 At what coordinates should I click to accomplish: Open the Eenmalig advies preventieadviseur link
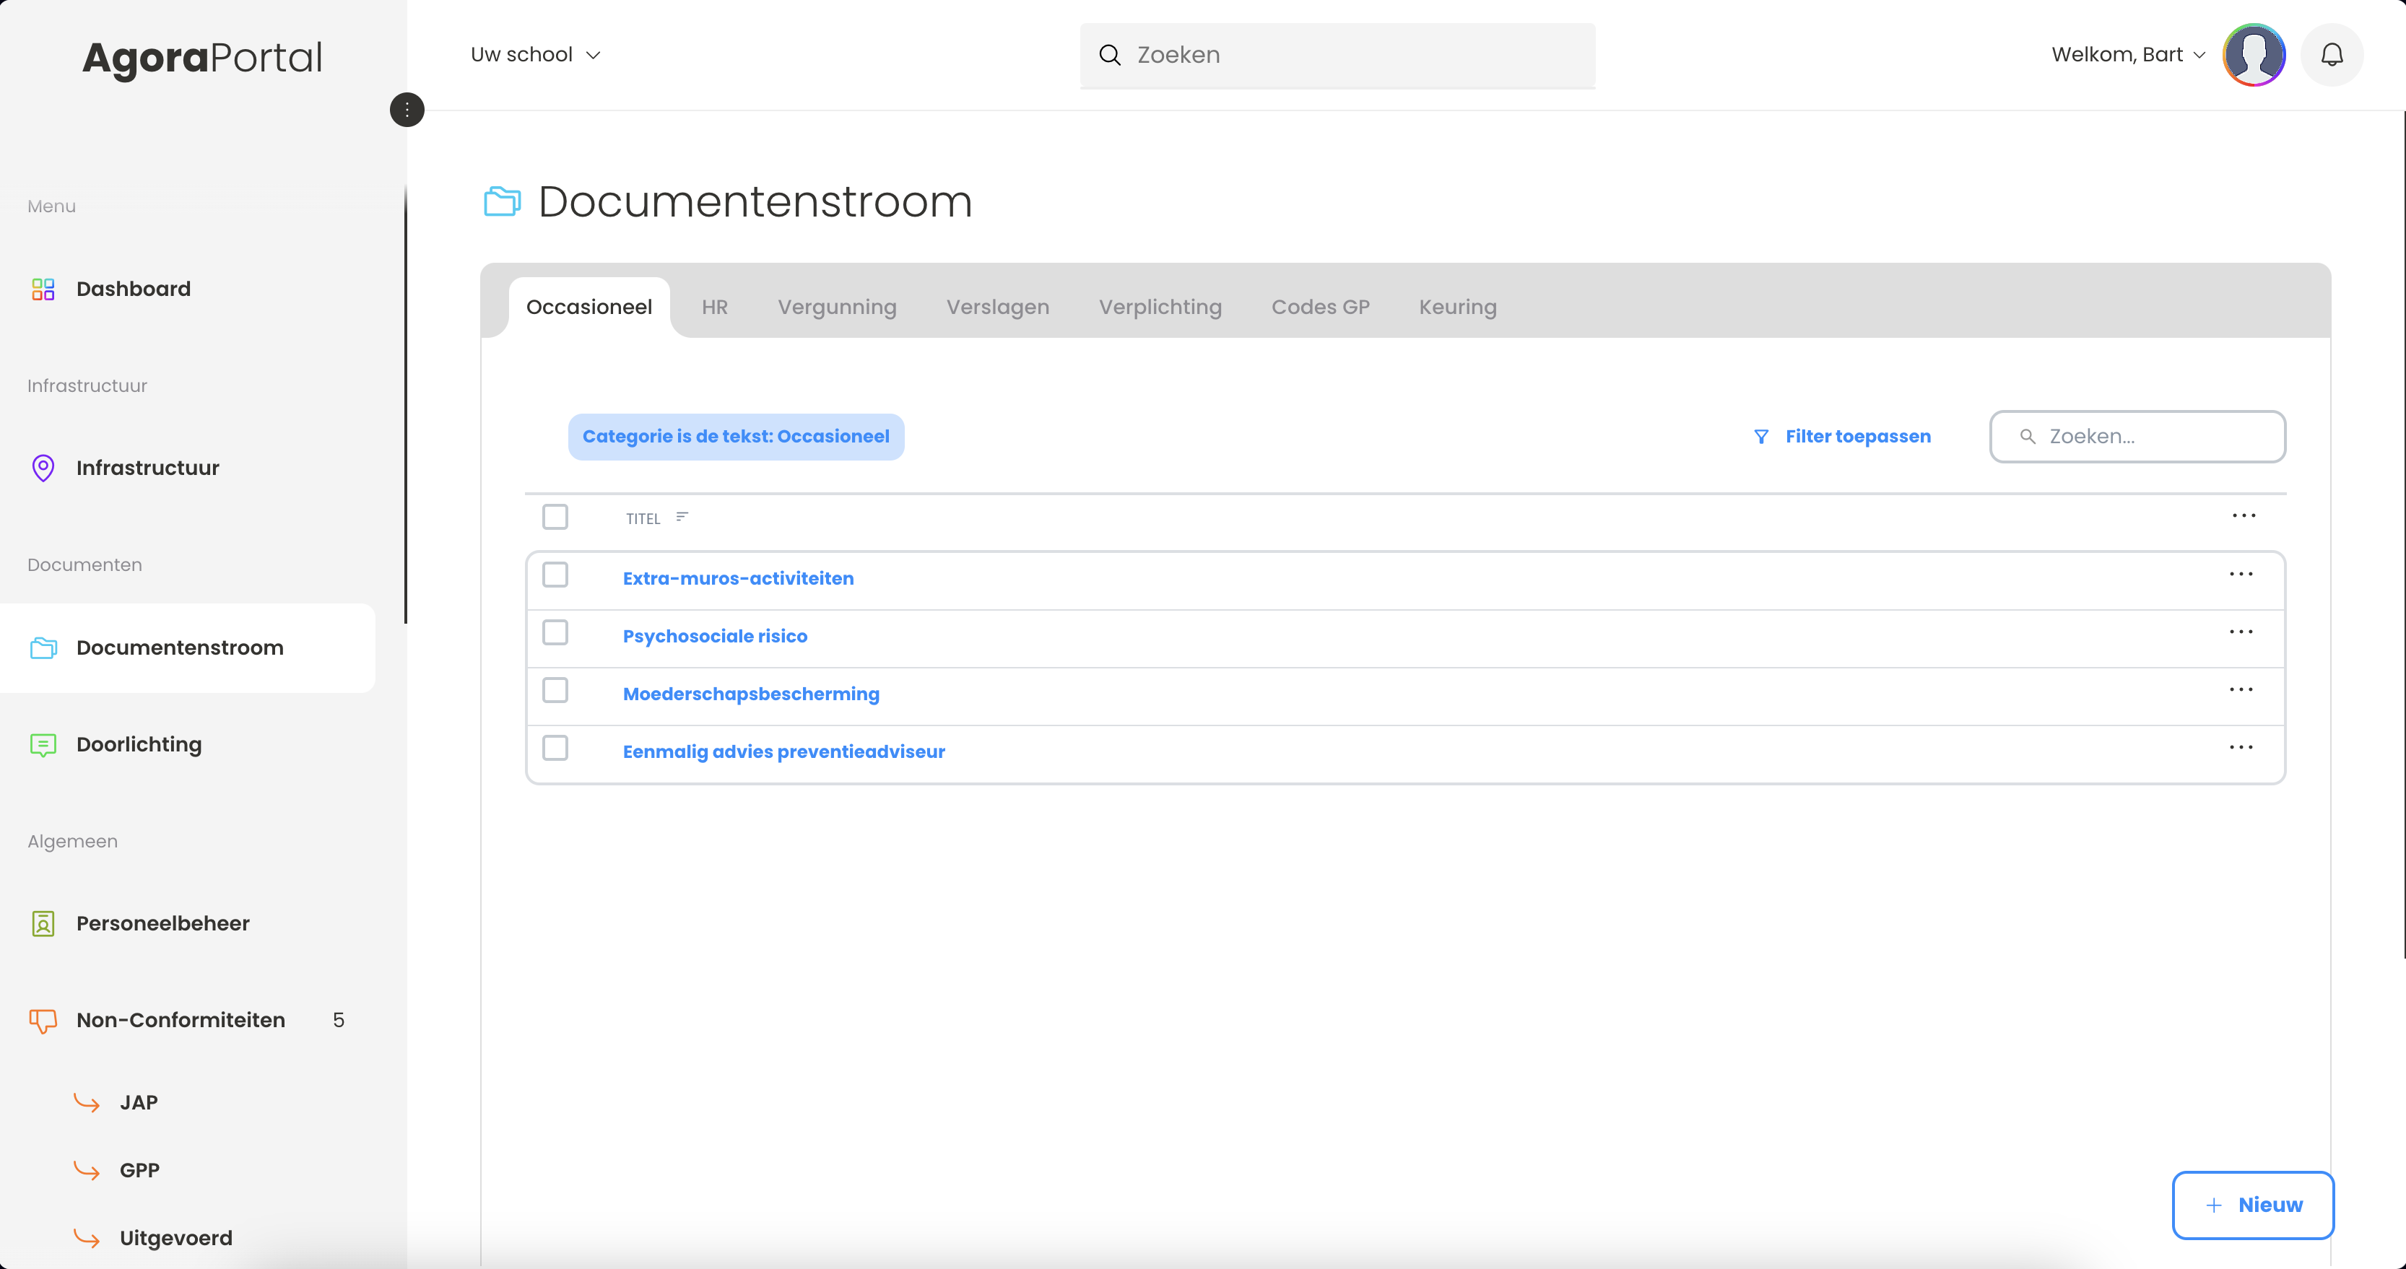783,753
